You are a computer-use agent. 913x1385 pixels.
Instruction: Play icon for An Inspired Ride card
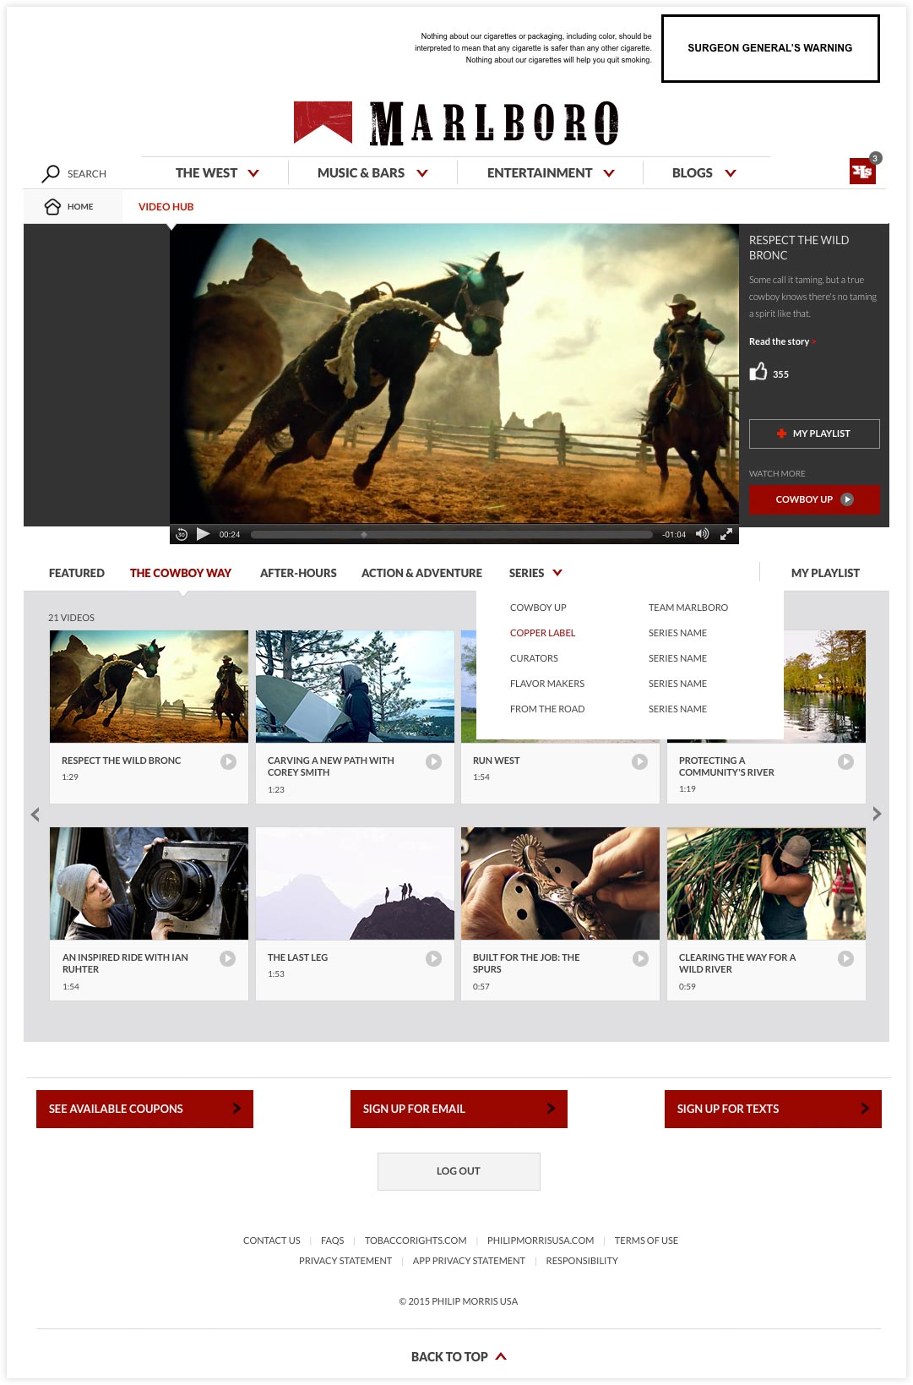pos(228,958)
